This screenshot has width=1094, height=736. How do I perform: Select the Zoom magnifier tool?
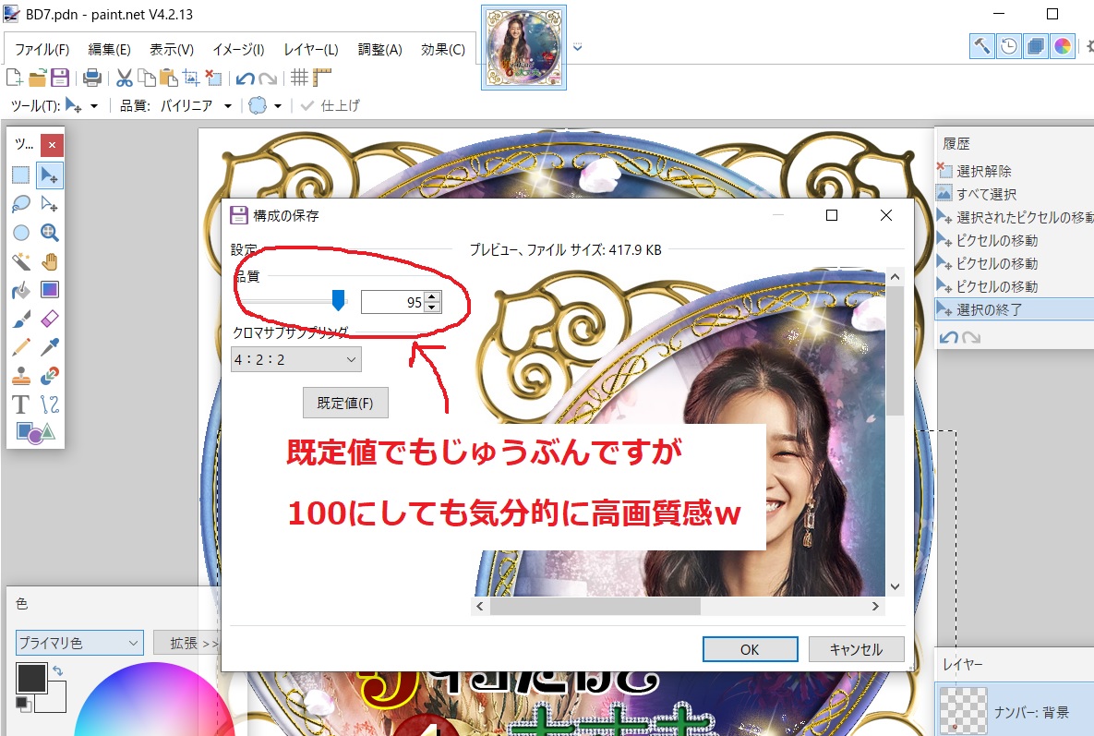coord(49,233)
